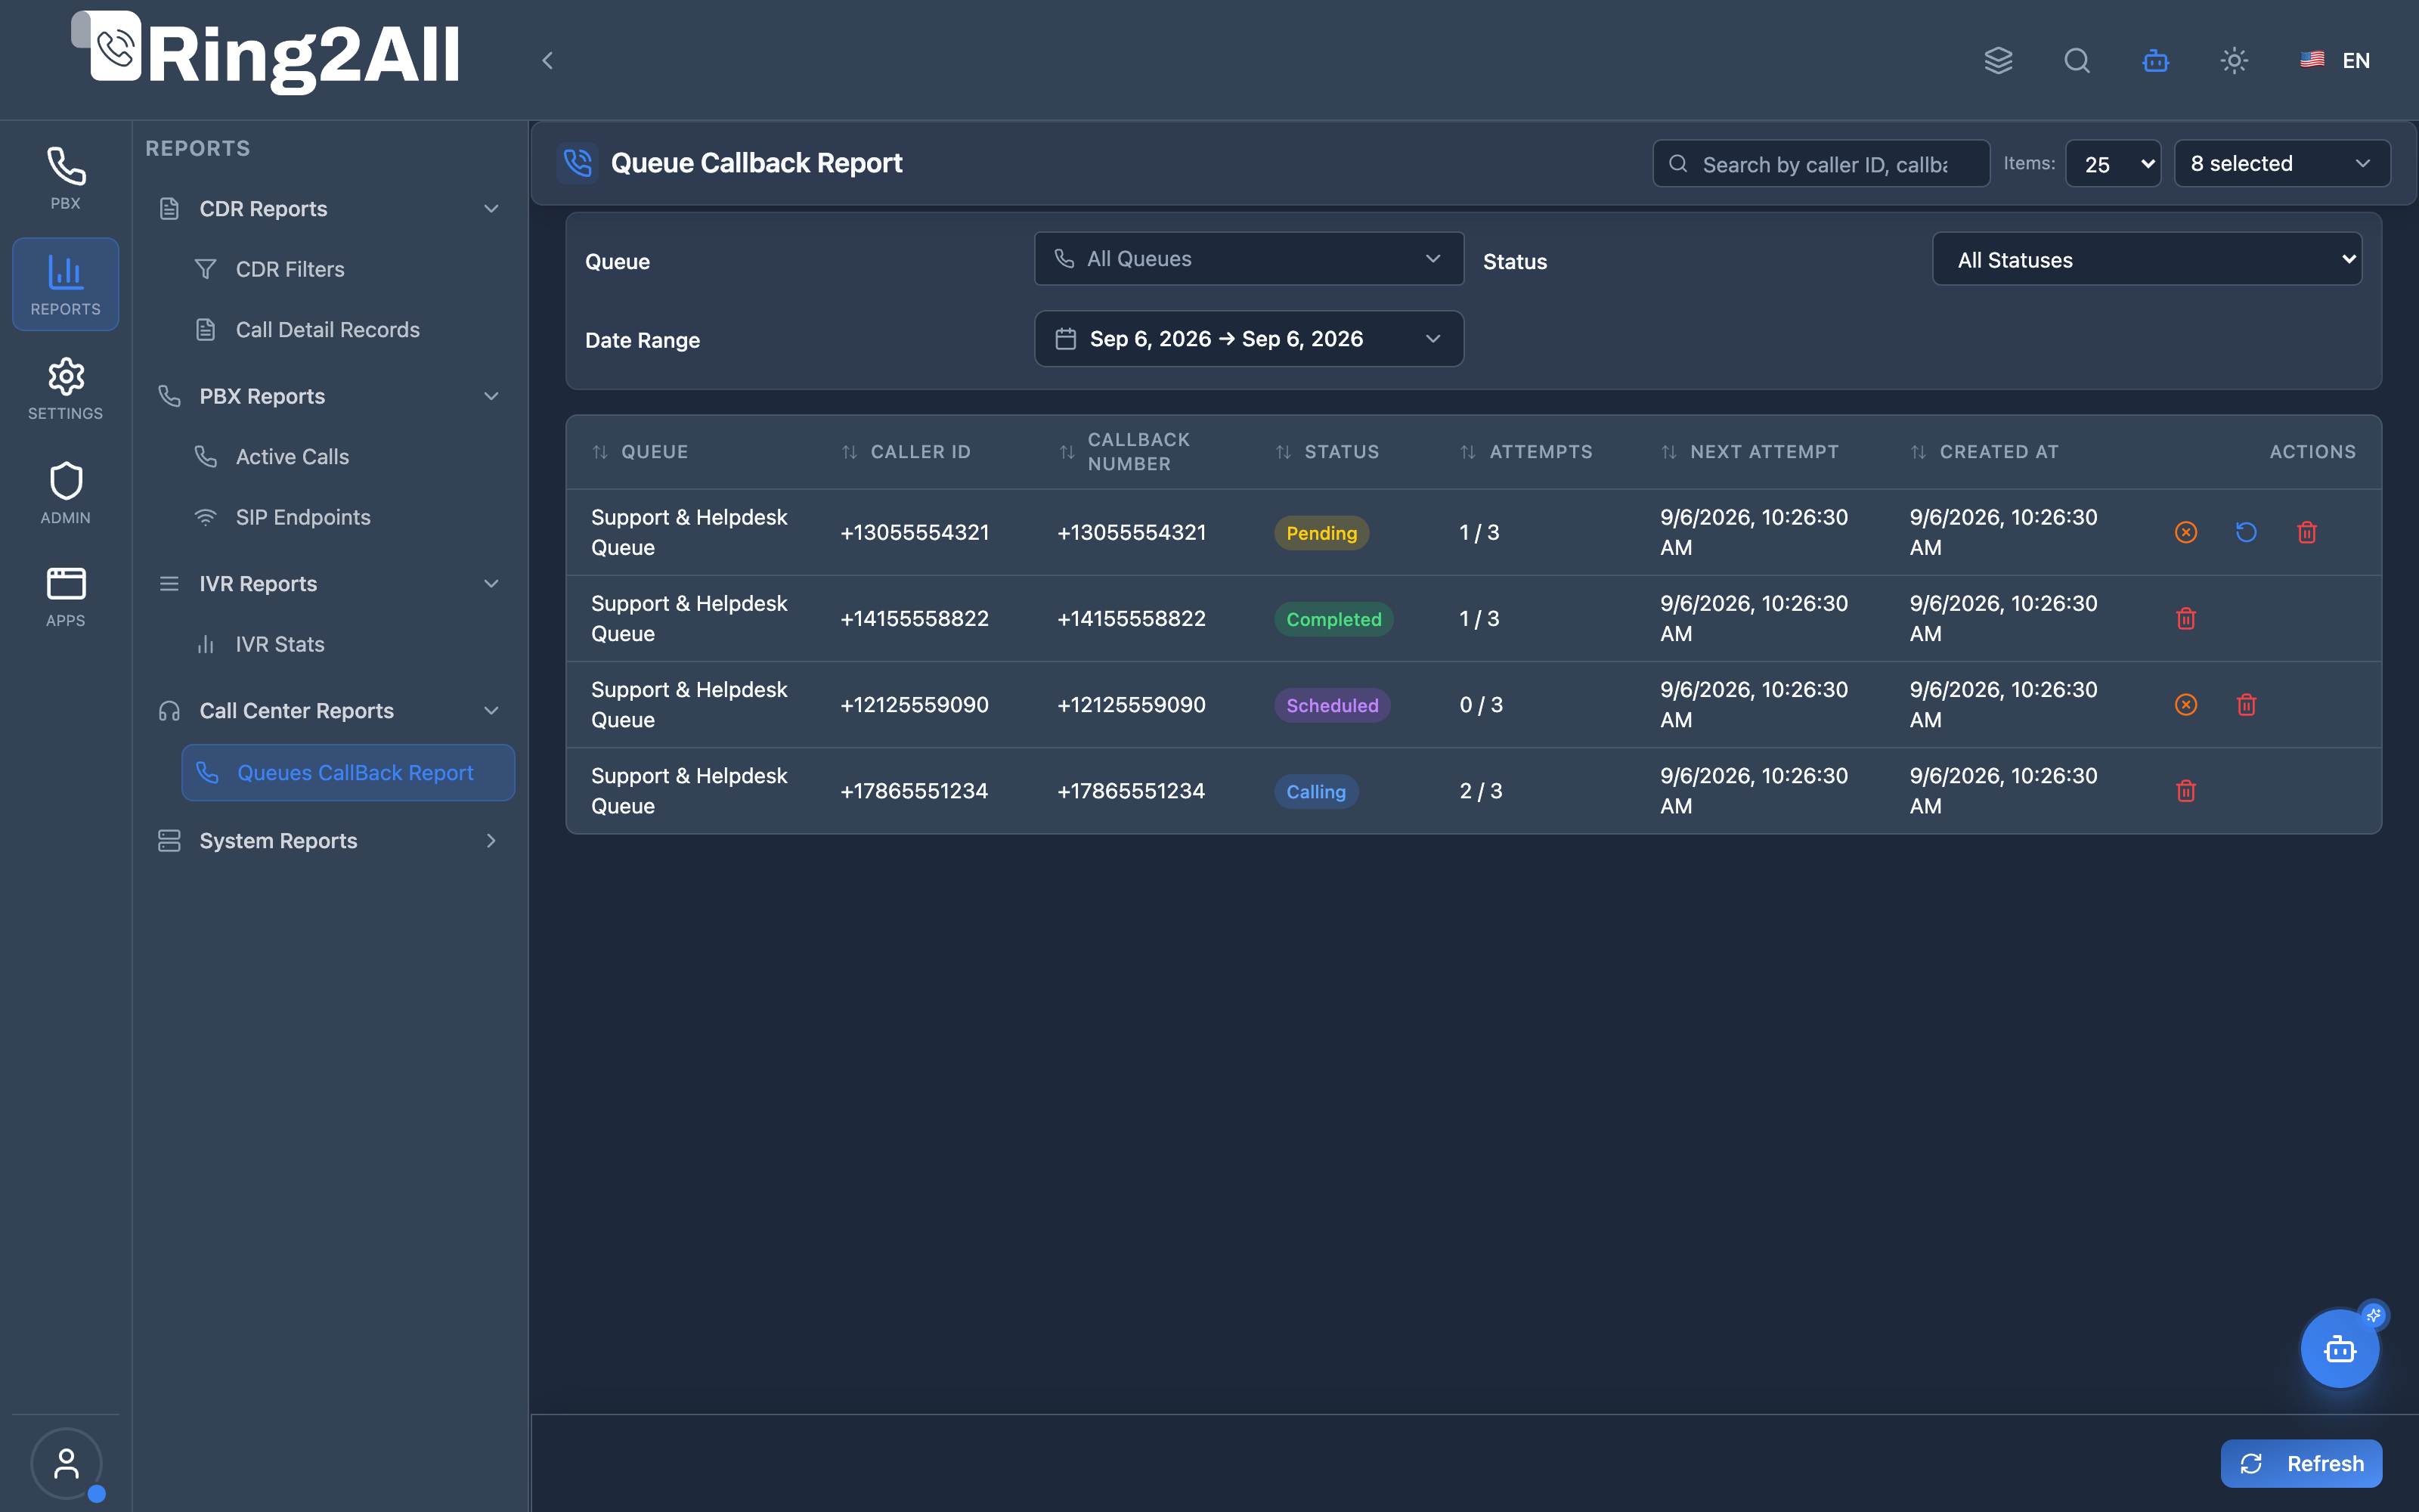Collapse the Call Center Reports group

coord(329,710)
